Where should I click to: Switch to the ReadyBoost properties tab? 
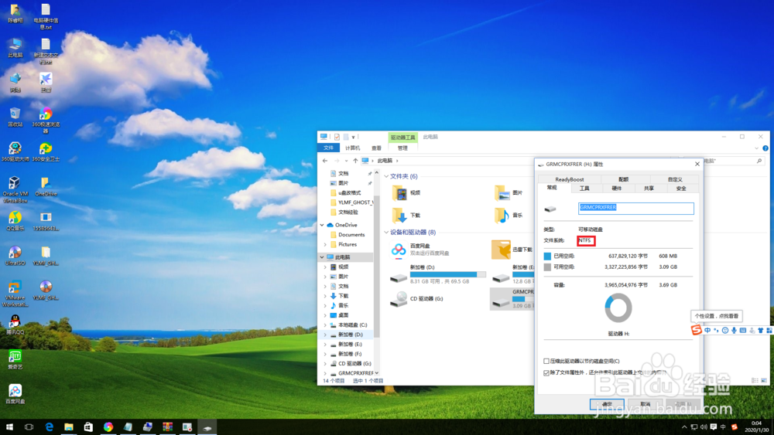569,179
